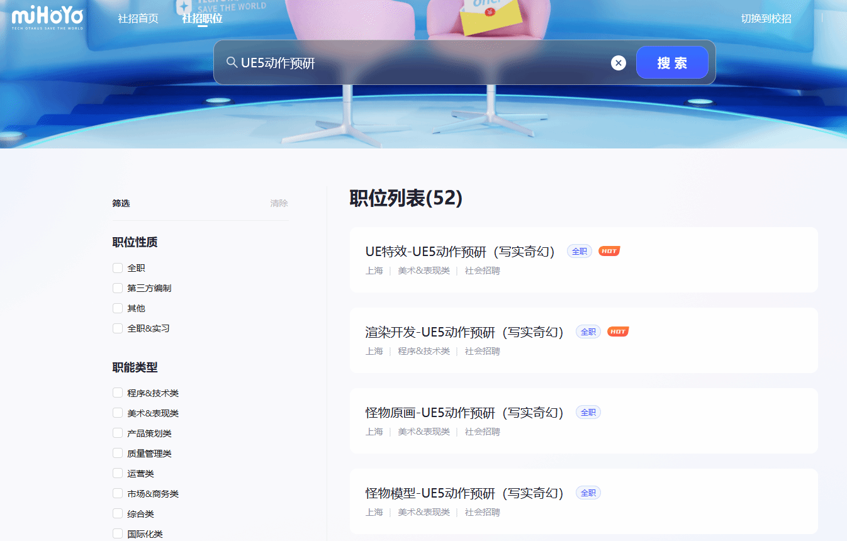Clear the search box with X icon
Image resolution: width=847 pixels, height=541 pixels.
(x=618, y=63)
